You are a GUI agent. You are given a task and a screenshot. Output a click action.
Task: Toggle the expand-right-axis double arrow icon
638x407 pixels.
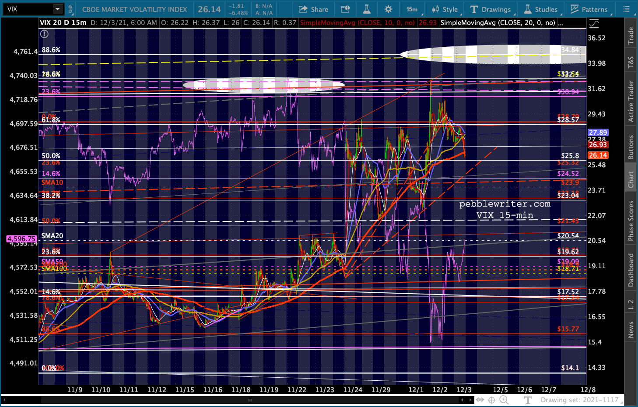click(480, 400)
